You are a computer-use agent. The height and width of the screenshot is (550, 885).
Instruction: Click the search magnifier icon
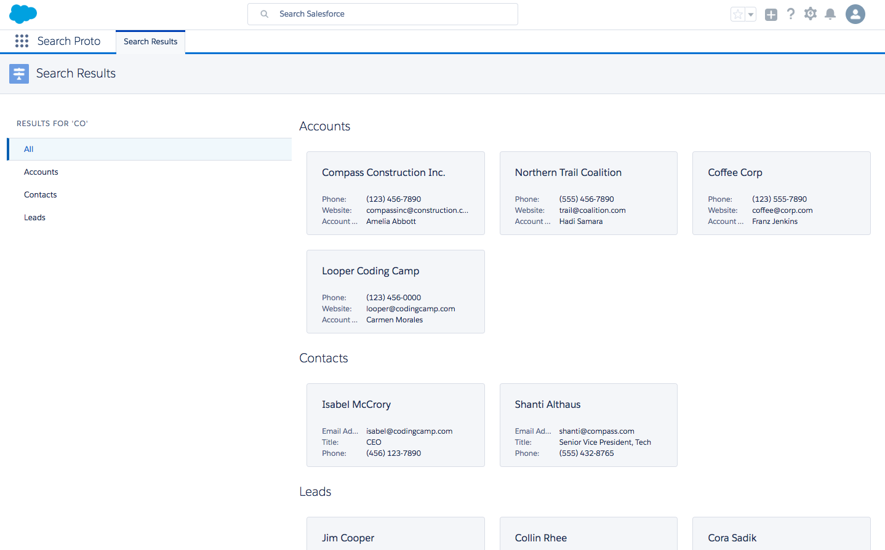coord(264,14)
